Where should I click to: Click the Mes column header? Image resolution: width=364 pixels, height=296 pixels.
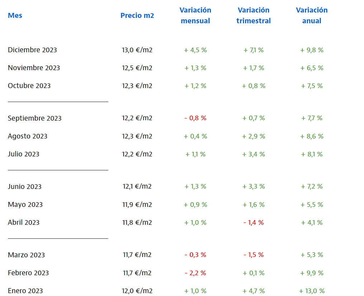coord(15,16)
